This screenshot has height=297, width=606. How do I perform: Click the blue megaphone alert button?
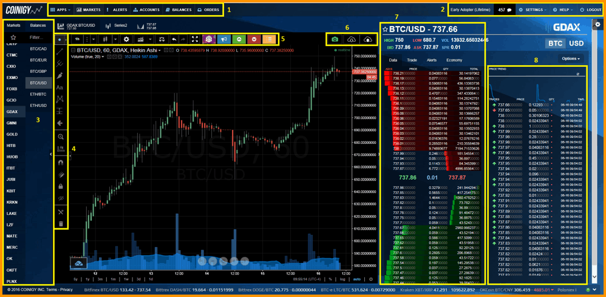coord(224,39)
